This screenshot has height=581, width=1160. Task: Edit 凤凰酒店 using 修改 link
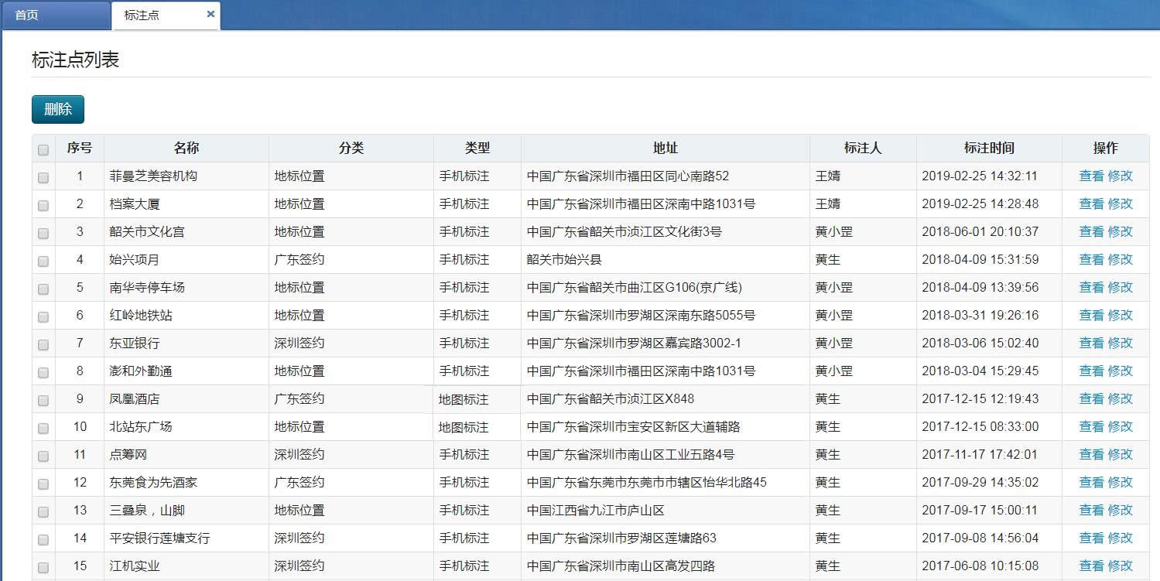pos(1120,398)
